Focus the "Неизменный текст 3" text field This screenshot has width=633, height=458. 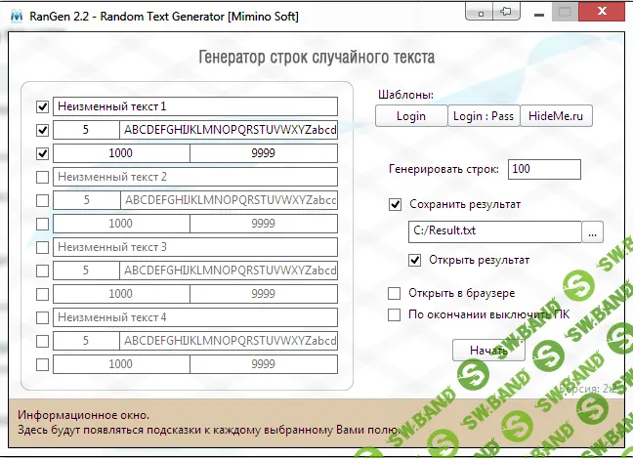pos(195,247)
